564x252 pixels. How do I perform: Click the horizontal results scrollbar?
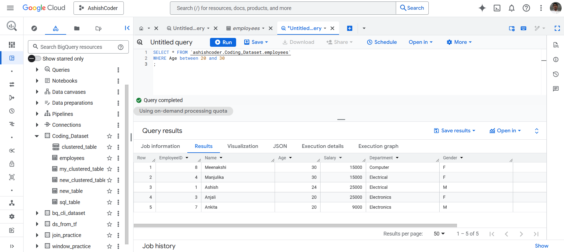tap(295, 226)
